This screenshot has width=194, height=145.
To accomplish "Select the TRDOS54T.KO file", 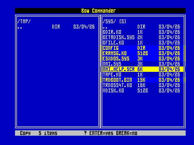I will coord(141,85).
